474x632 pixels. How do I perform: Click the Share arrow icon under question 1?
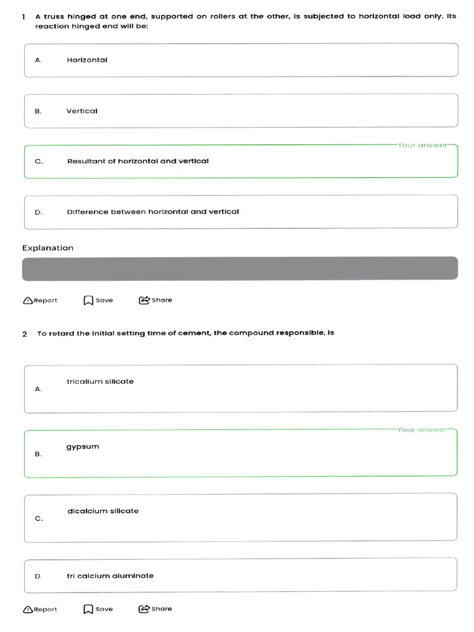pyautogui.click(x=144, y=300)
